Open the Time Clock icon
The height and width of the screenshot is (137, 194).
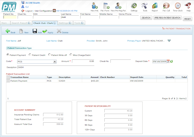[x=178, y=6]
